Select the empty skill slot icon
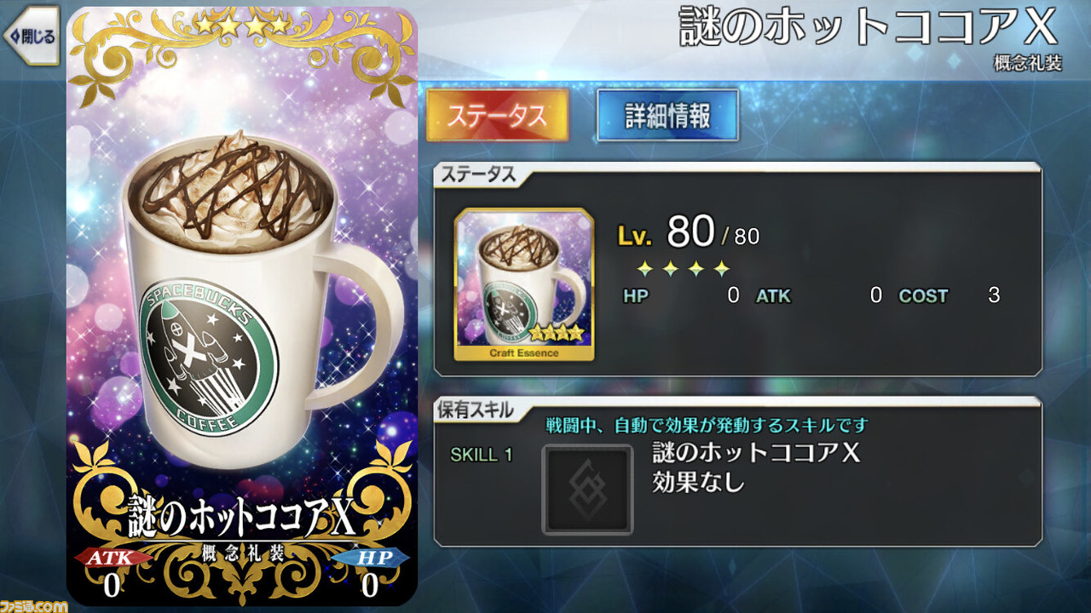Image resolution: width=1091 pixels, height=613 pixels. coord(587,490)
